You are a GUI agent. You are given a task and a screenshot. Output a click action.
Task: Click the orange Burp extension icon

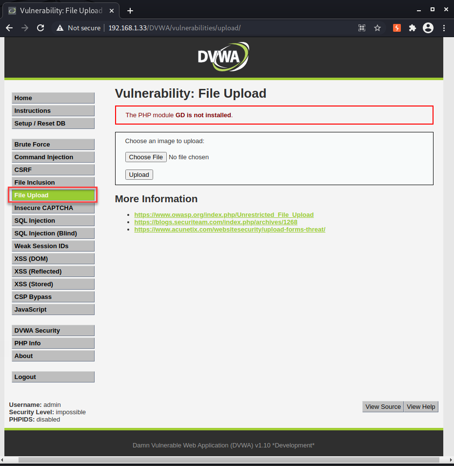point(397,28)
